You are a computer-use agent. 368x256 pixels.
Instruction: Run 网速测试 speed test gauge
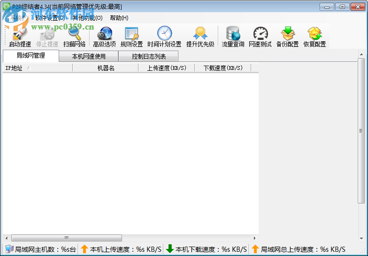point(260,33)
